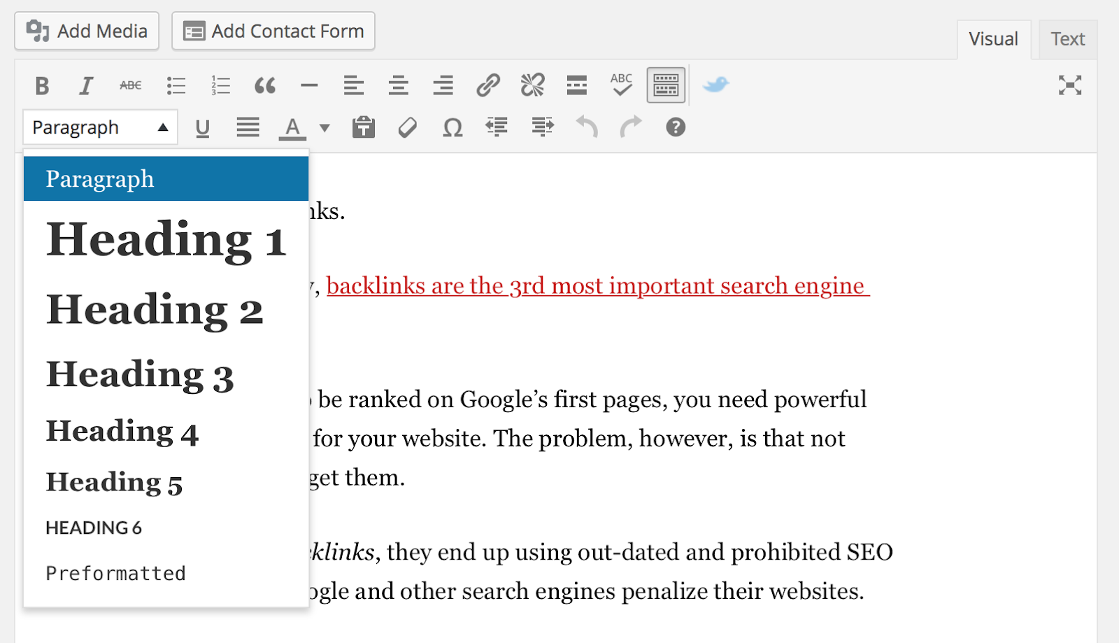Screen dimensions: 1119x643
Task: Run the spellcheck tool
Action: (x=620, y=85)
